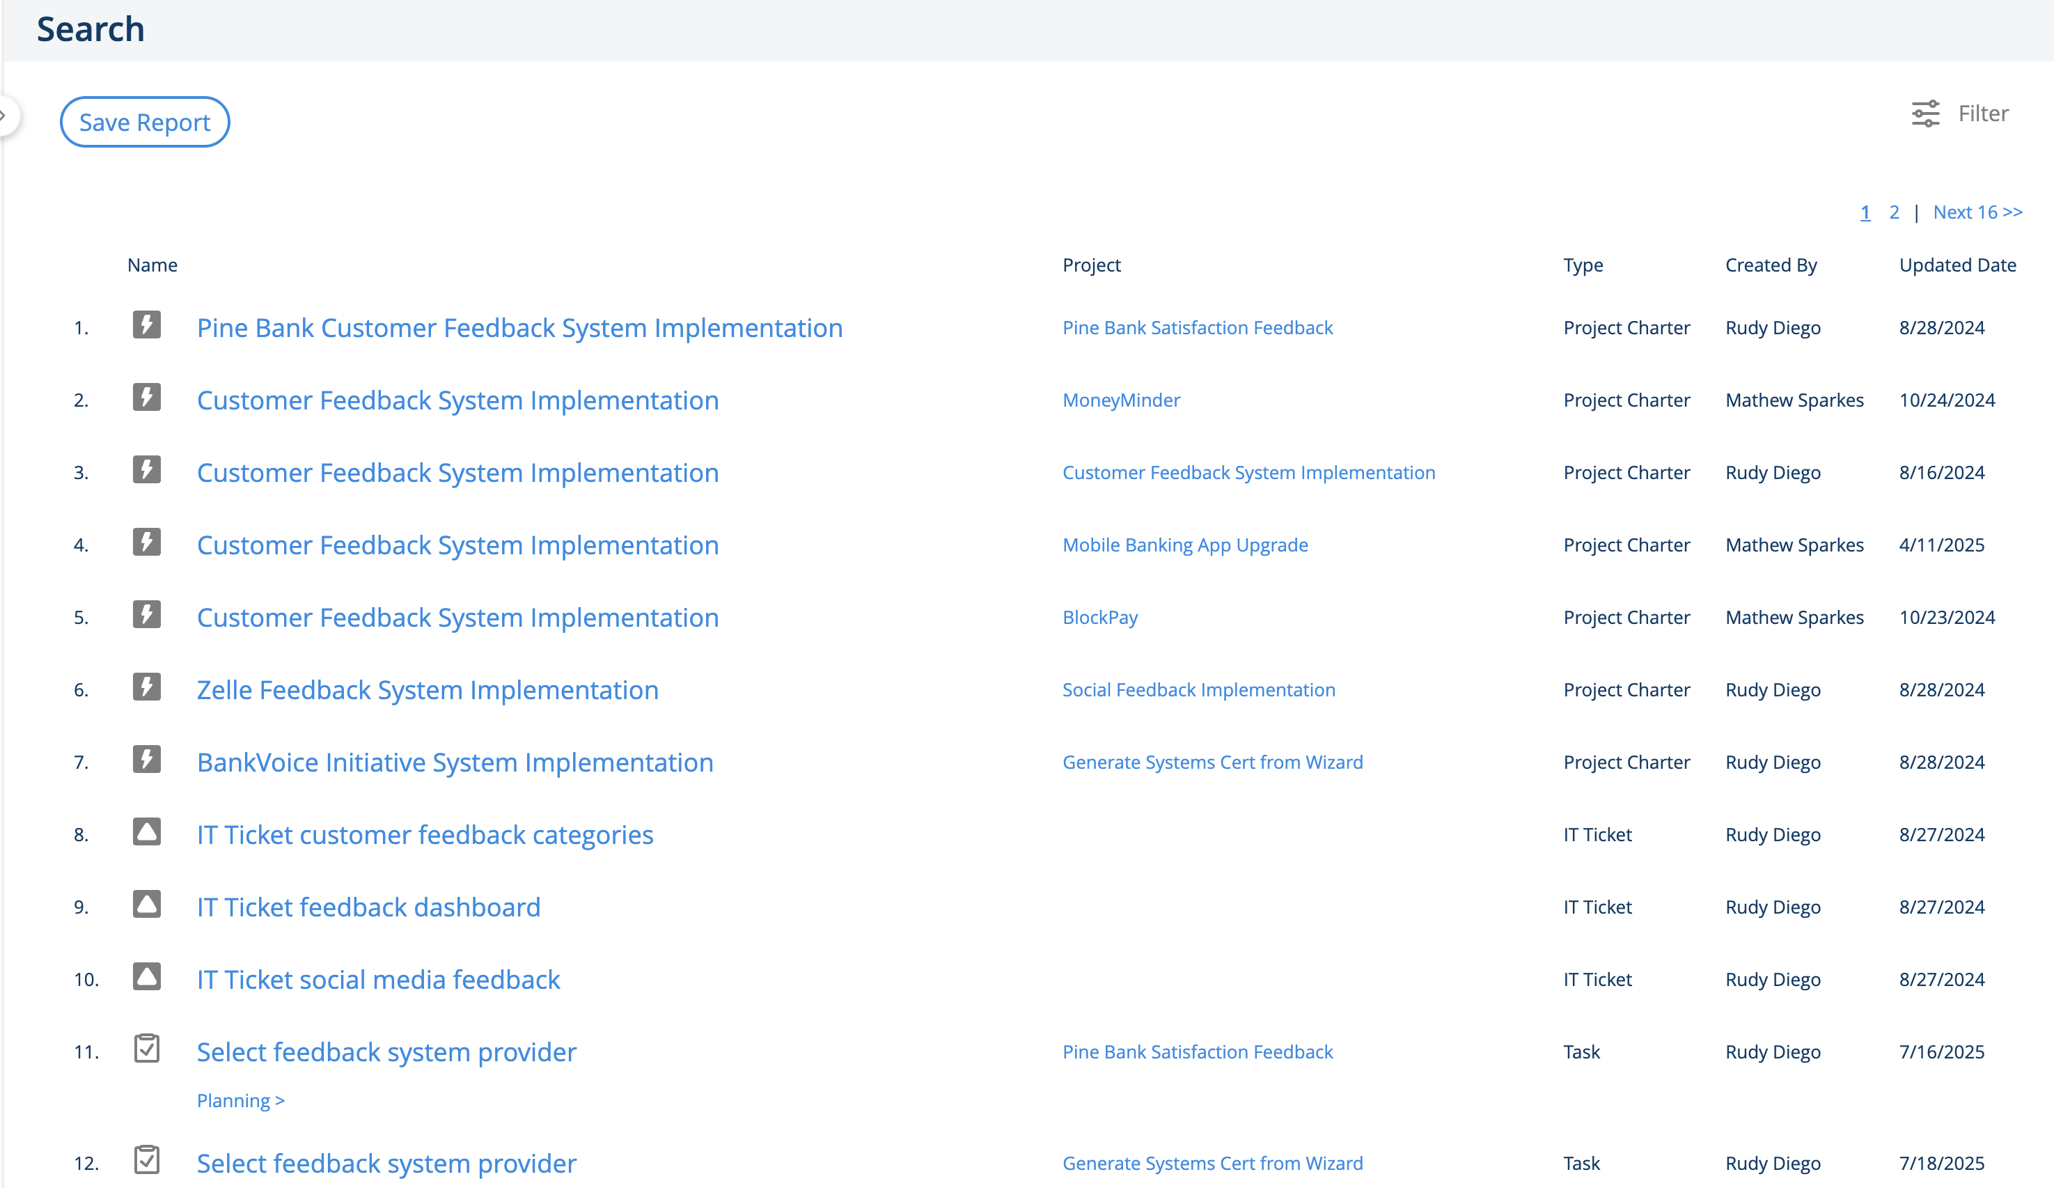The height and width of the screenshot is (1188, 2054).
Task: Go to results page 2
Action: (1895, 212)
